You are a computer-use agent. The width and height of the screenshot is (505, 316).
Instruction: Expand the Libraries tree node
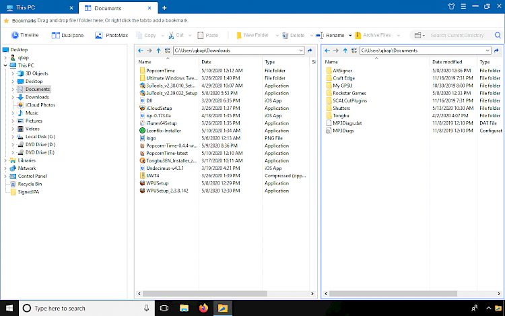click(x=5, y=160)
